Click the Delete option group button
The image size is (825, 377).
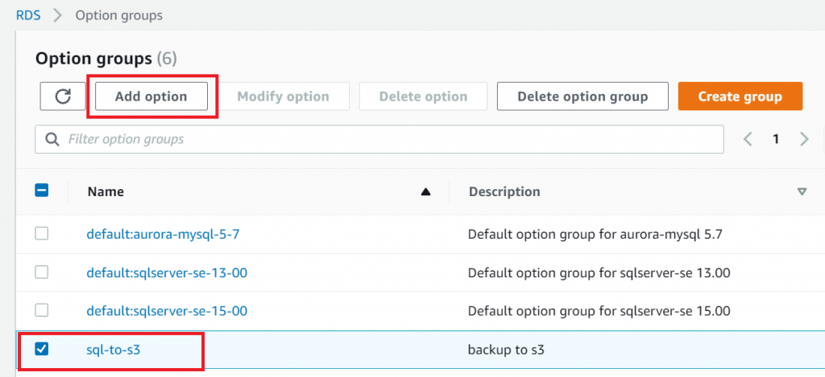pos(582,96)
